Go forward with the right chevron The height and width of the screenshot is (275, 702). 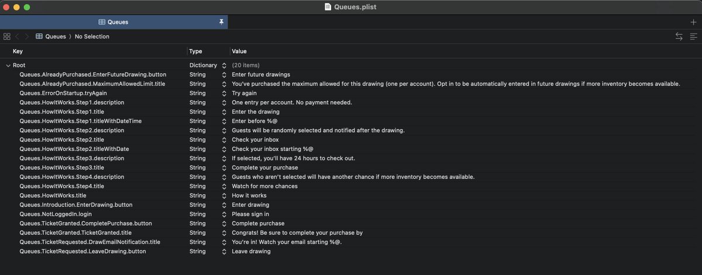[x=27, y=36]
